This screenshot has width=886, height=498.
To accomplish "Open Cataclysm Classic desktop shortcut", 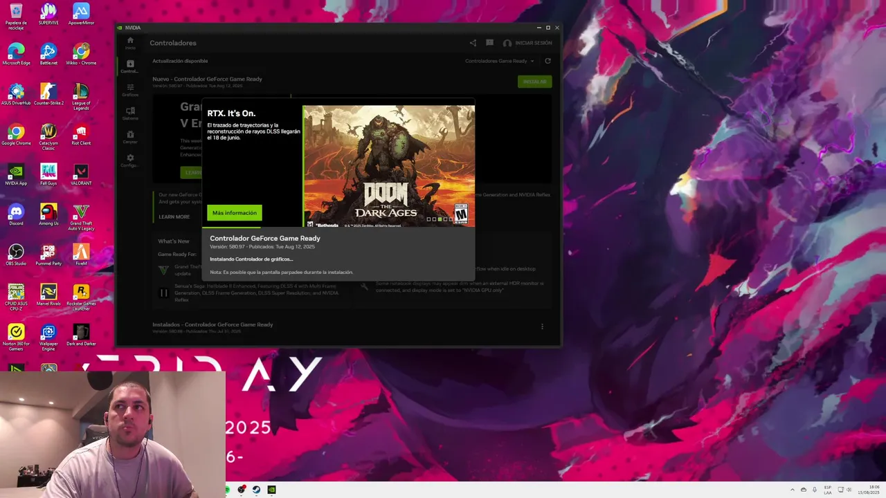I will [48, 137].
